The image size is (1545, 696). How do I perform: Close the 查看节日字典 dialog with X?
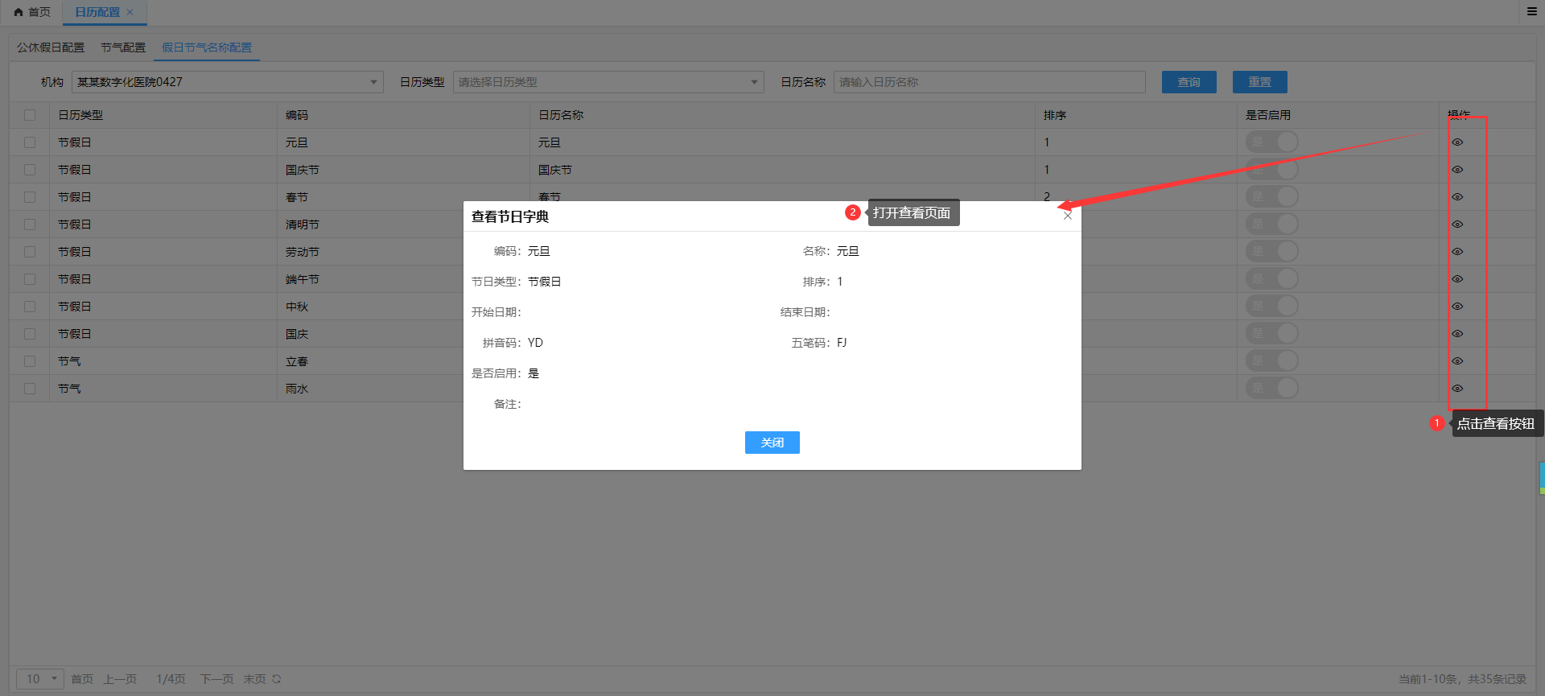pyautogui.click(x=1067, y=216)
